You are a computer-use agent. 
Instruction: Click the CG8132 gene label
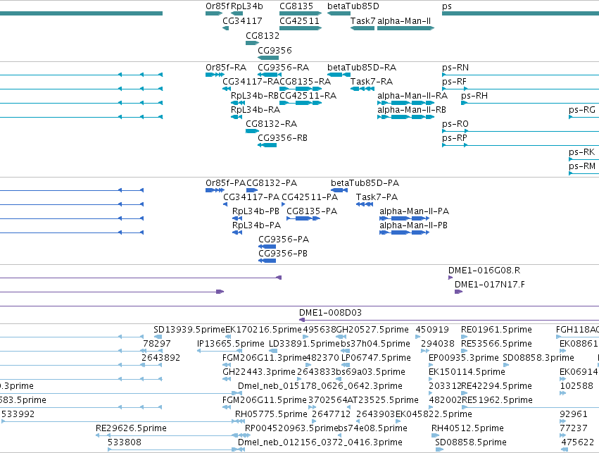(263, 35)
